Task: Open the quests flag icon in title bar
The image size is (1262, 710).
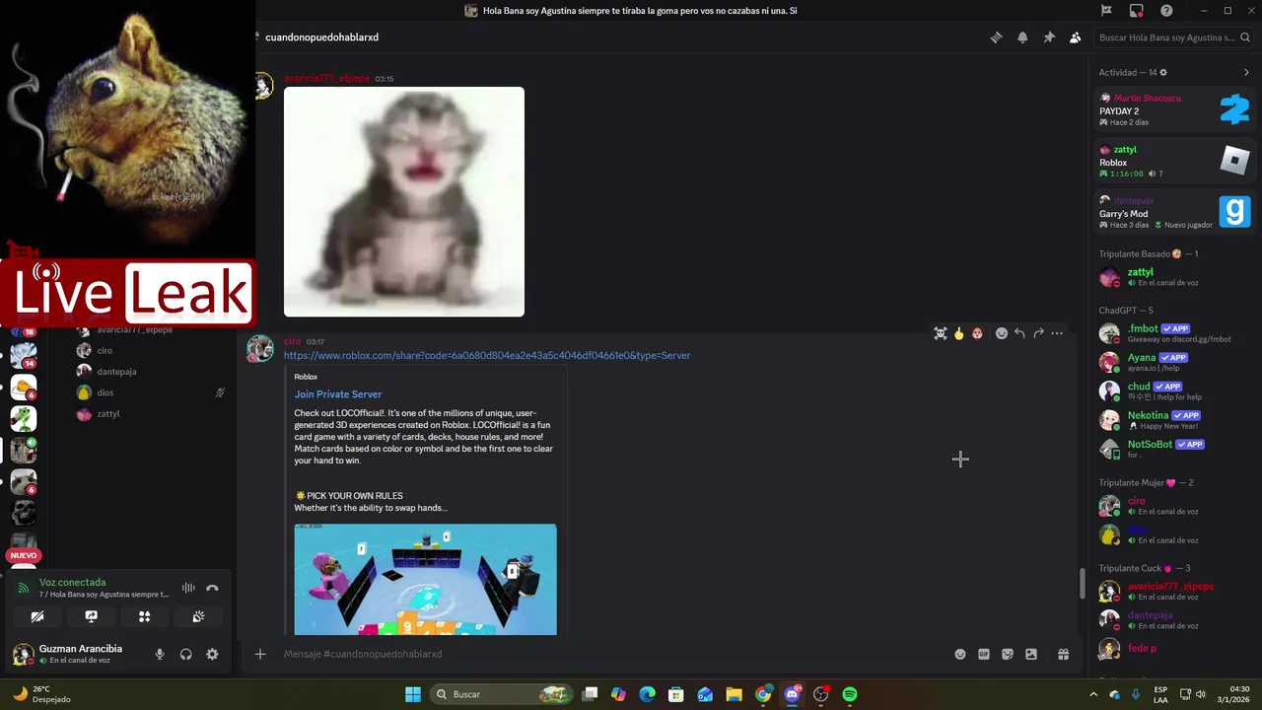Action: pos(1106,11)
